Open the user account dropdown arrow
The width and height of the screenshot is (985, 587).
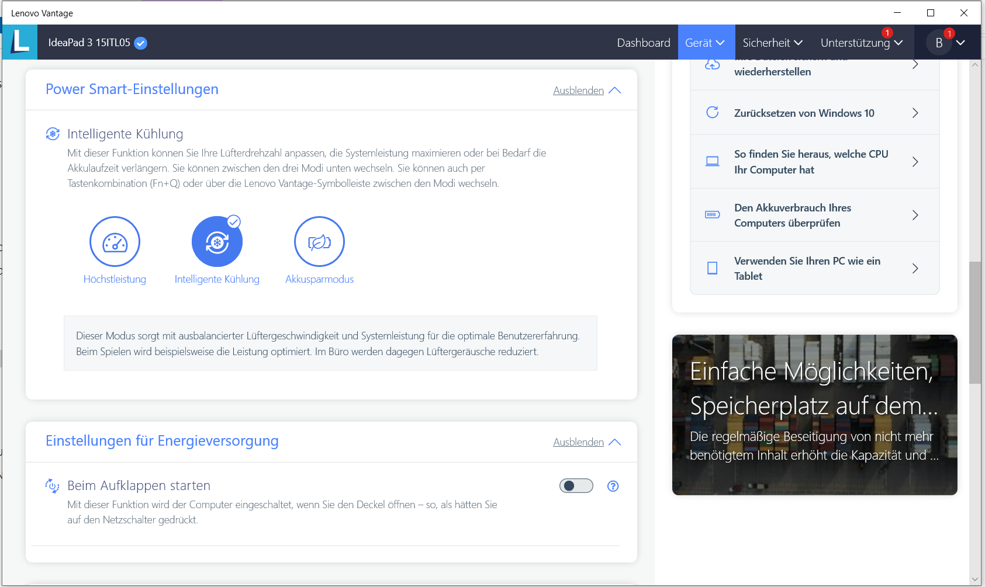[x=960, y=43]
